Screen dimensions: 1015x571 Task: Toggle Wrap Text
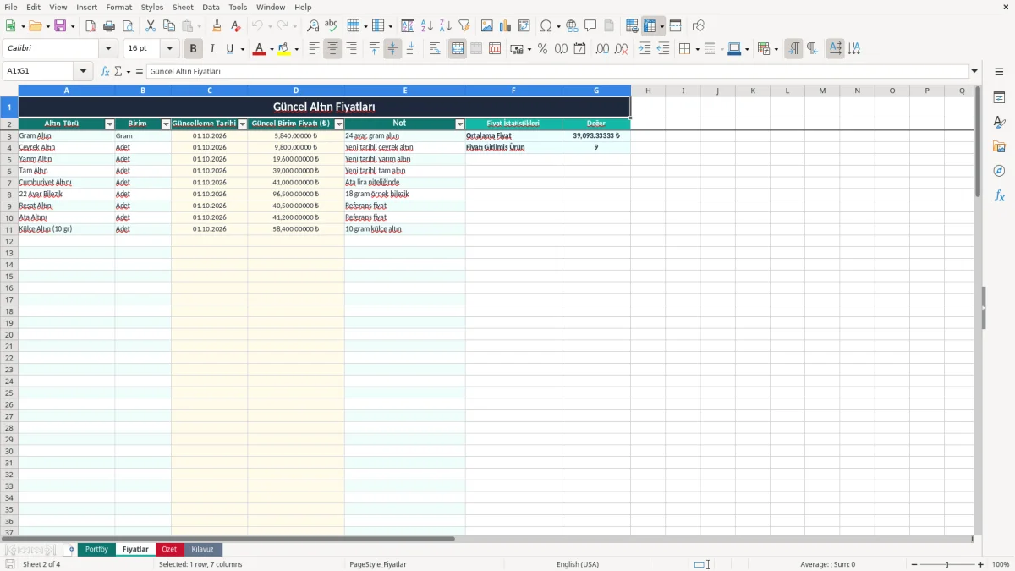pos(435,49)
